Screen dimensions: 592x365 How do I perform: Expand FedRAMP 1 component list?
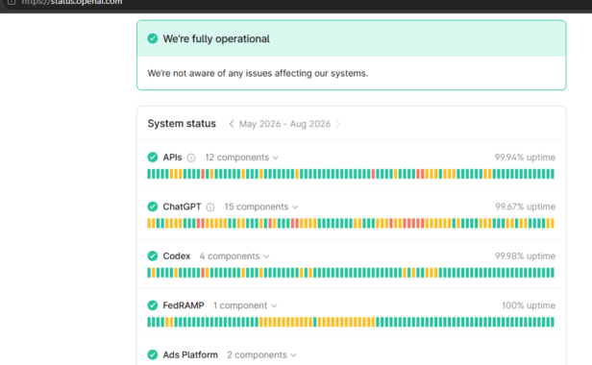[x=245, y=305]
